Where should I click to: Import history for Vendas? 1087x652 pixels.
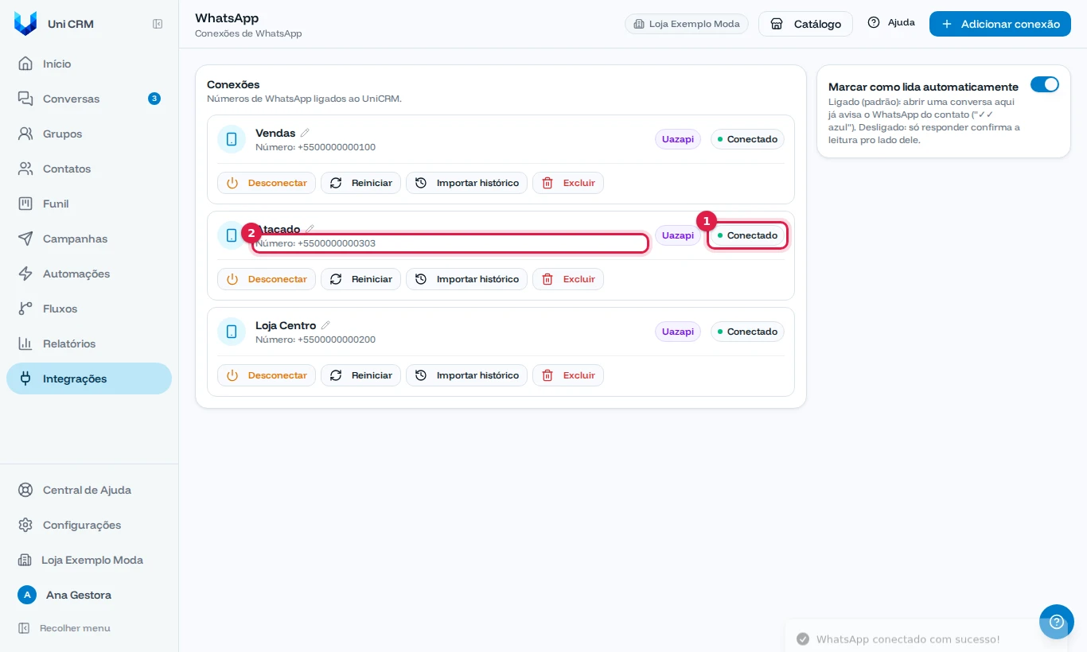pyautogui.click(x=466, y=183)
